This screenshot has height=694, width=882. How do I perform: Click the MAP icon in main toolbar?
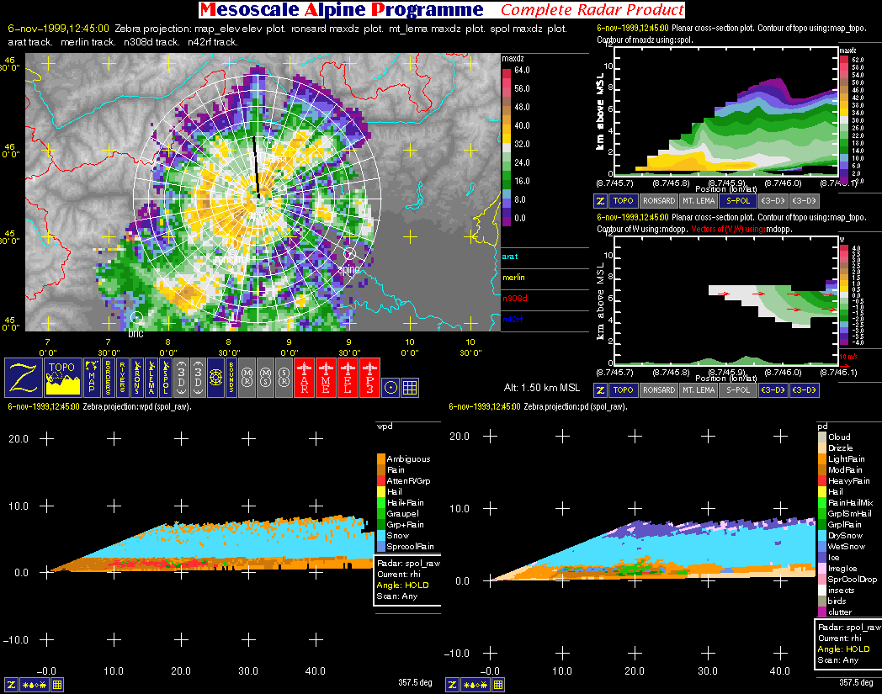pyautogui.click(x=91, y=377)
